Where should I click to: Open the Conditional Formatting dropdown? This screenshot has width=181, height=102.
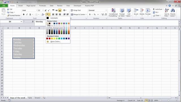pyautogui.click(x=113, y=12)
